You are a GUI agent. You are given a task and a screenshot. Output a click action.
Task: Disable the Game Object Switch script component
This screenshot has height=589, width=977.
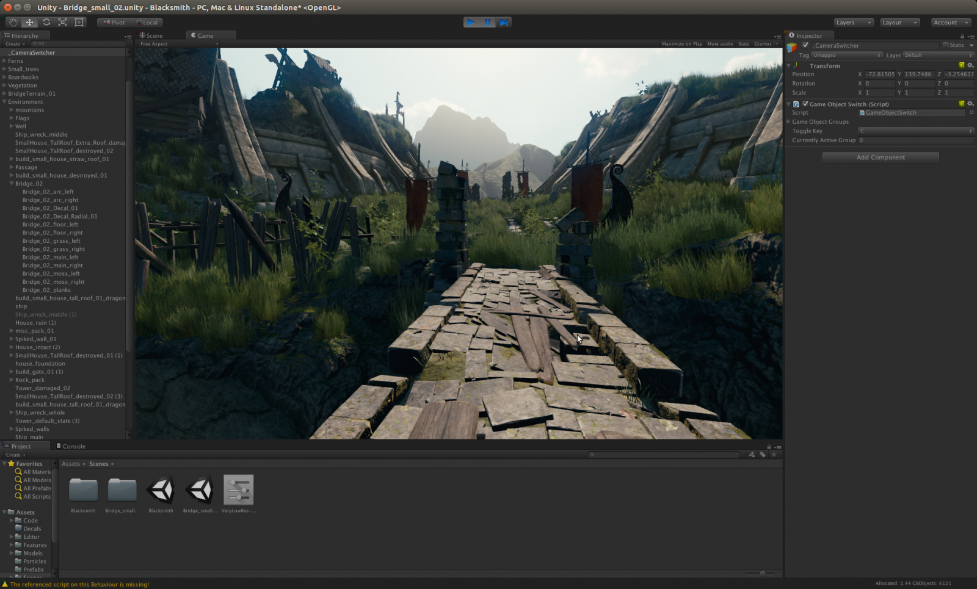tap(805, 104)
